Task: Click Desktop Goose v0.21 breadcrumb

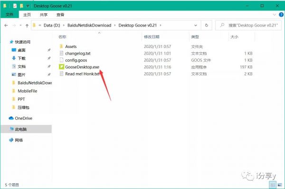Action: click(x=137, y=25)
